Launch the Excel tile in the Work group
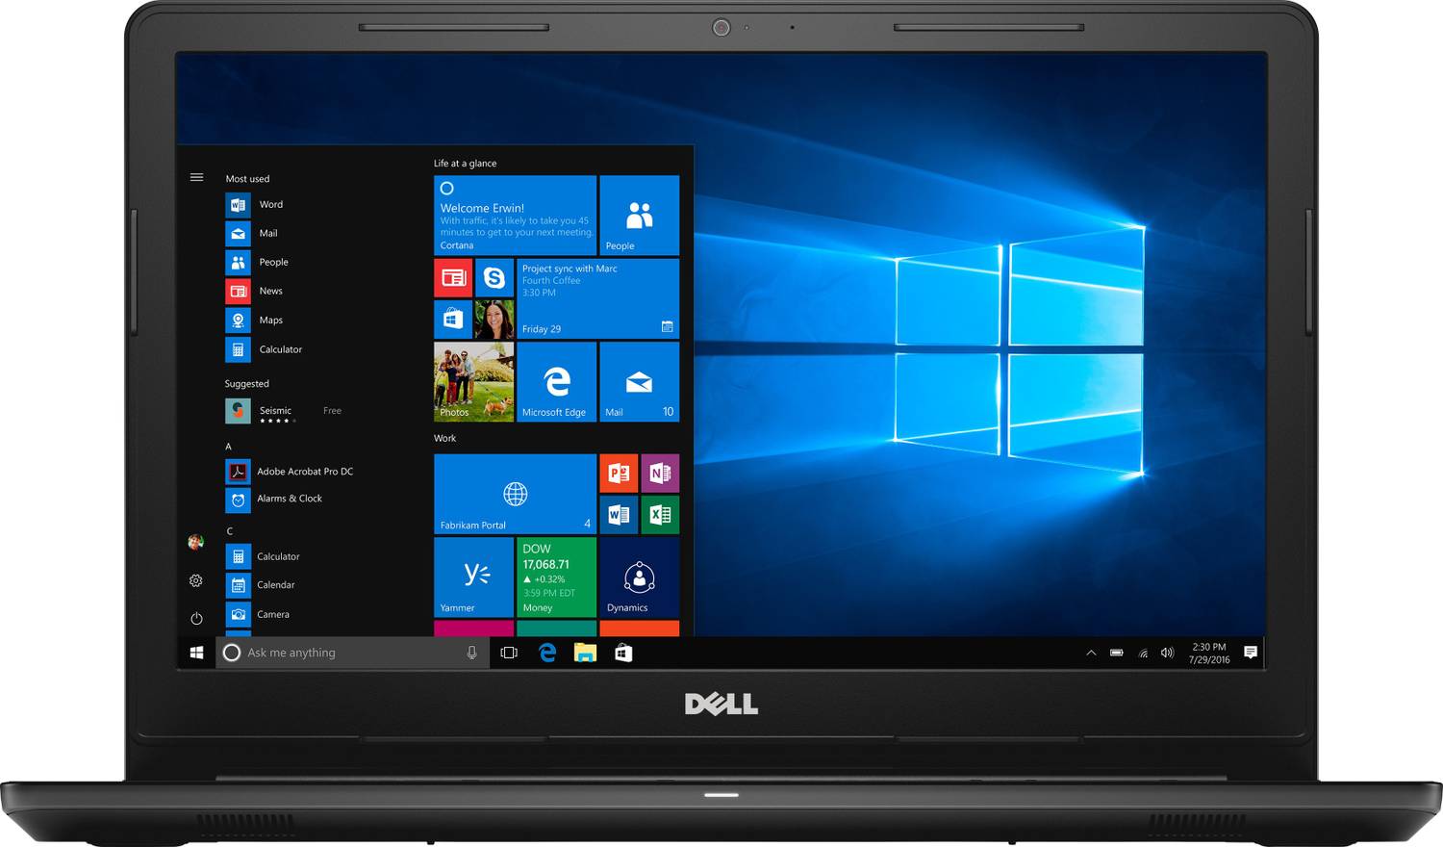The width and height of the screenshot is (1443, 847). click(x=660, y=515)
